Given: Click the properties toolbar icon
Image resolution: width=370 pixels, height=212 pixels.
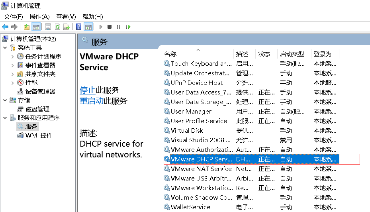Looking at the screenshot, I should click(48, 27).
